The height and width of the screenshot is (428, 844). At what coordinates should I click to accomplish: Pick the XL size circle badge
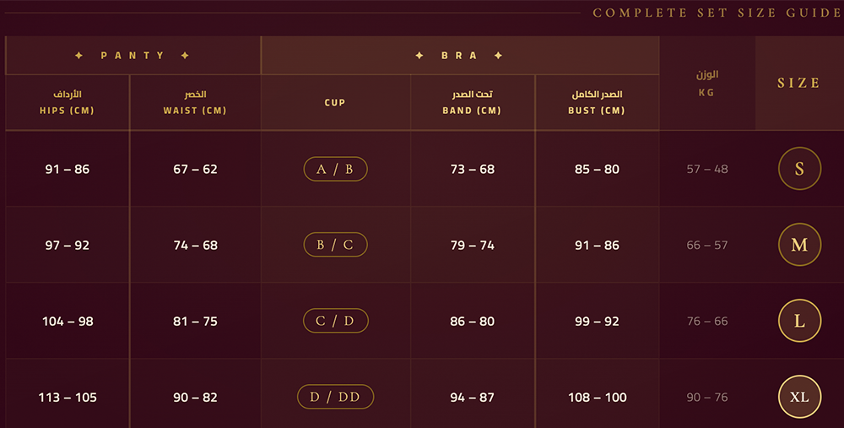(799, 397)
